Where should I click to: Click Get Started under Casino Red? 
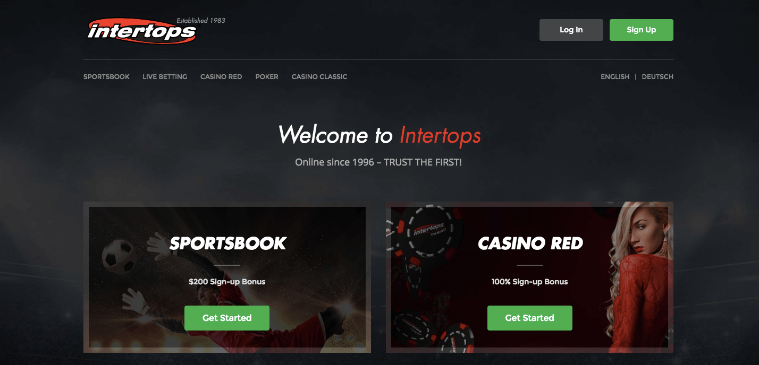click(530, 318)
